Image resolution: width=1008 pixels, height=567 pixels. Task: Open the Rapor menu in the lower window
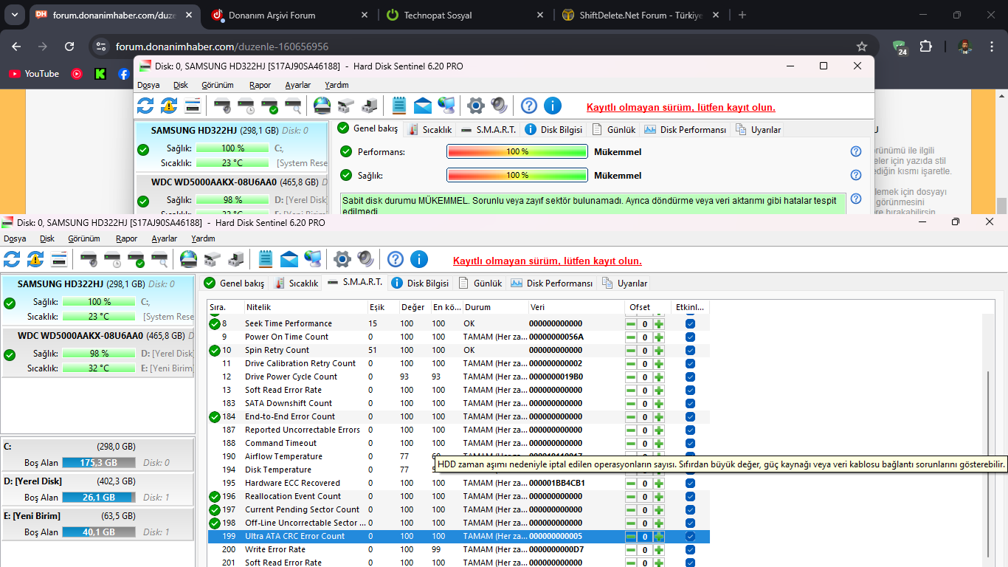(x=126, y=238)
